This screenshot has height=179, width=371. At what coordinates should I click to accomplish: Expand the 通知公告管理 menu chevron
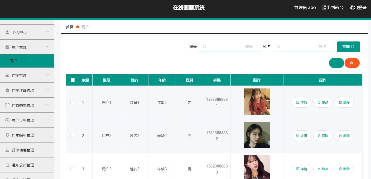pos(47,165)
